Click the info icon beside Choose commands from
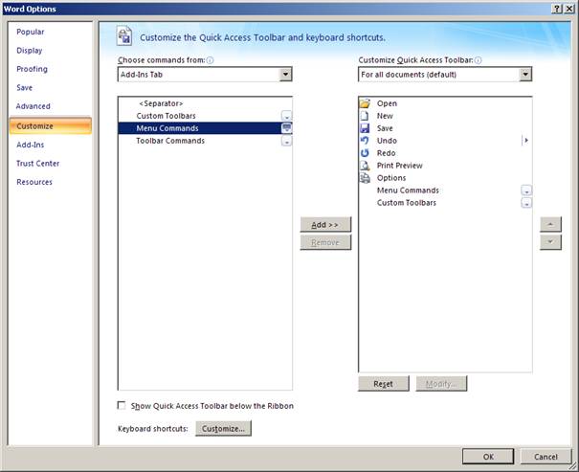The image size is (579, 472). tap(210, 60)
